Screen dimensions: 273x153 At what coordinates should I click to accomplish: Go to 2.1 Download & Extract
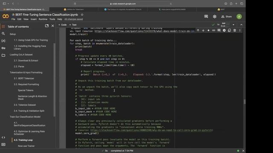(x=26, y=60)
